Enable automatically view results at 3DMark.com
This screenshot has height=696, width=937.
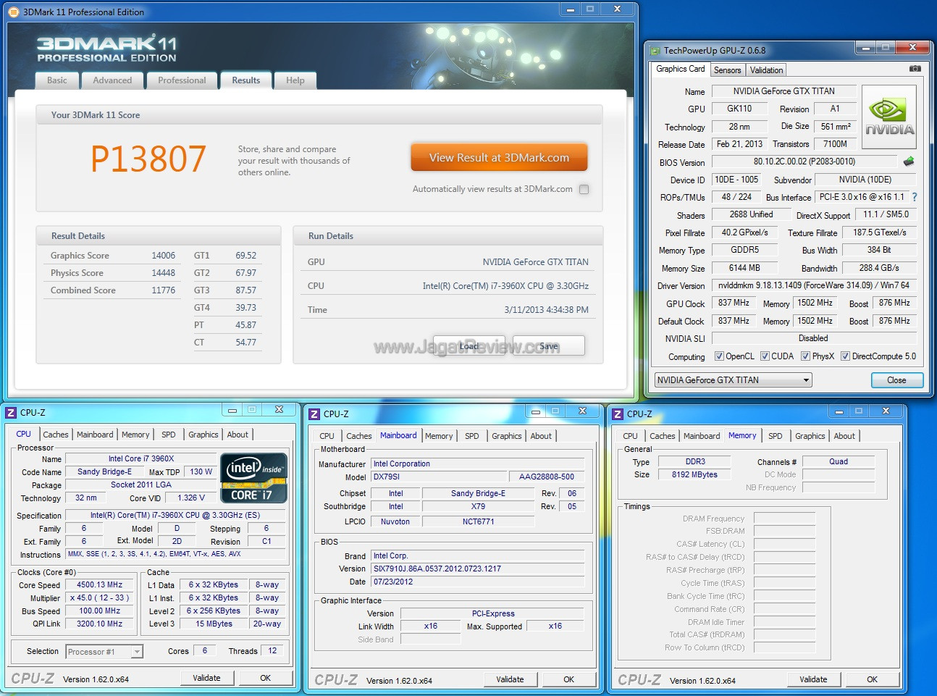point(584,189)
